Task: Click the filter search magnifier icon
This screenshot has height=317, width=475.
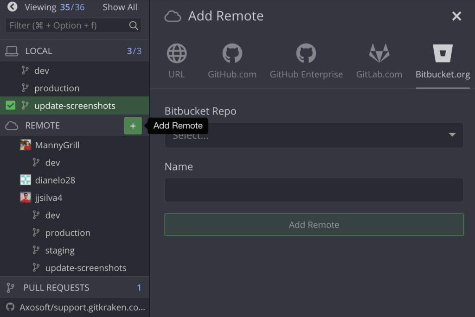Action: [134, 25]
